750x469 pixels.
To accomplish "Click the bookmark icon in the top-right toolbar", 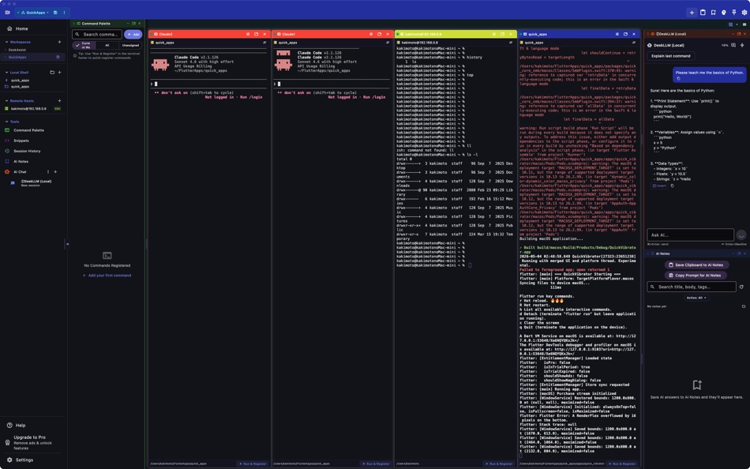I will coord(713,13).
